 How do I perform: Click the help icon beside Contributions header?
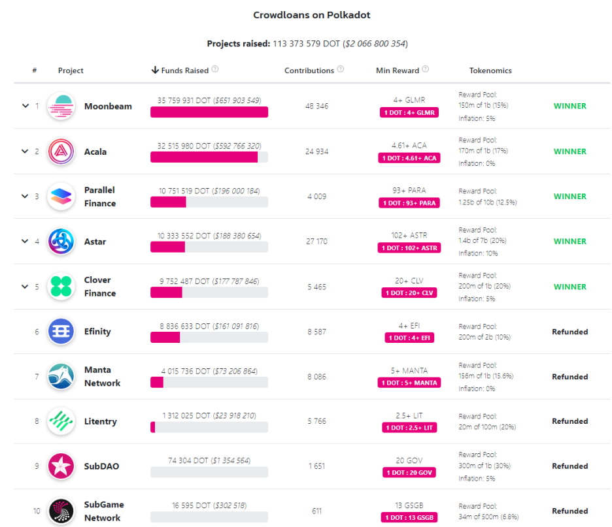point(341,69)
